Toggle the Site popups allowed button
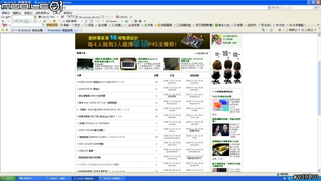This screenshot has height=181, width=321. 88,17
